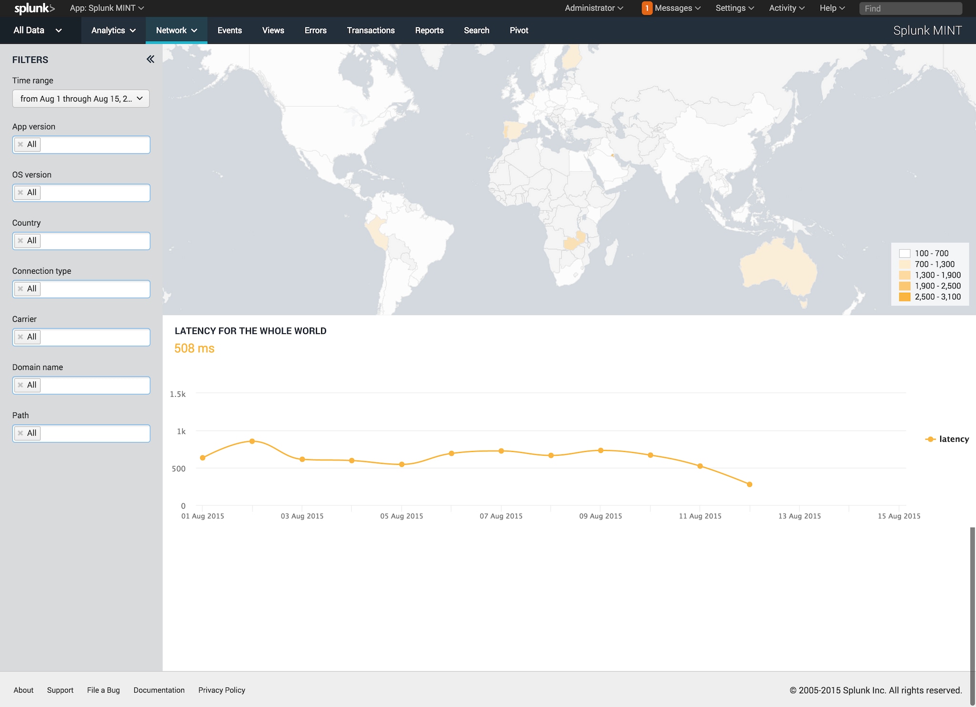
Task: Focus the Find search field
Action: (911, 8)
